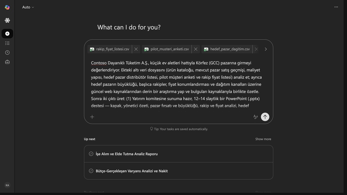The image size is (347, 195).
Task: Start a new task with the plus sidebar button
Action: [x=7, y=34]
